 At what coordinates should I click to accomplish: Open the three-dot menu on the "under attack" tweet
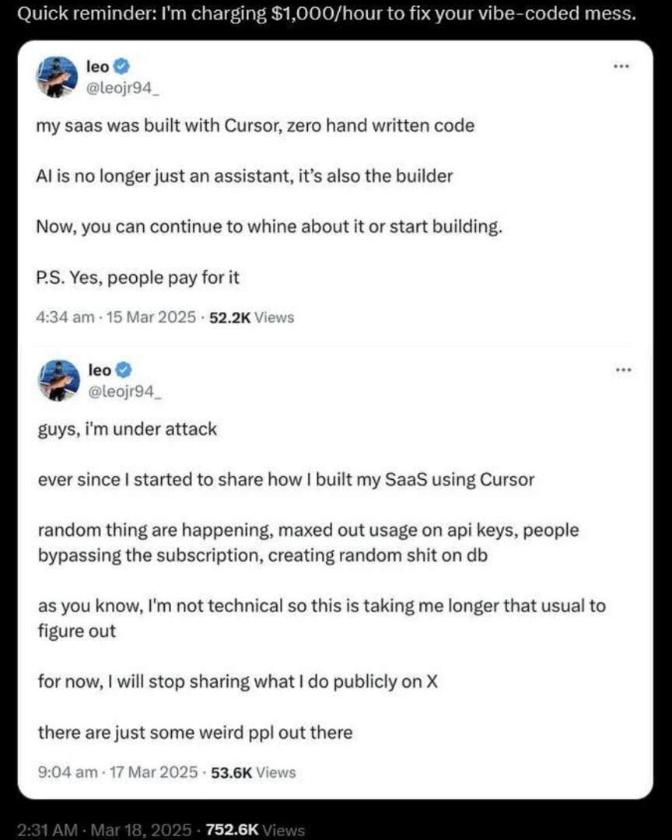point(621,370)
